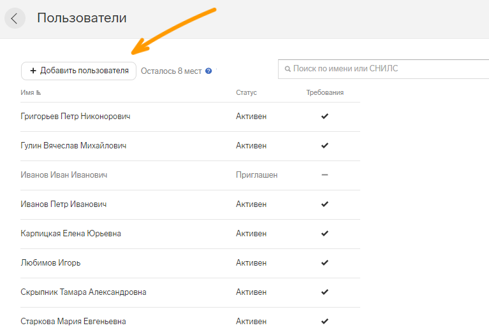Add a new user with Добавить пользователя
The image size is (489, 335).
78,71
